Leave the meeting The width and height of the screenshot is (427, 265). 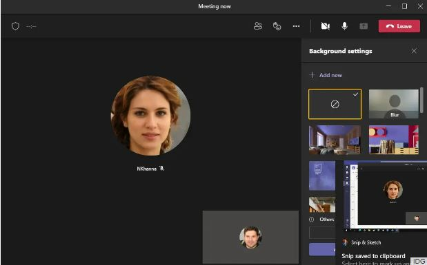[x=399, y=26]
